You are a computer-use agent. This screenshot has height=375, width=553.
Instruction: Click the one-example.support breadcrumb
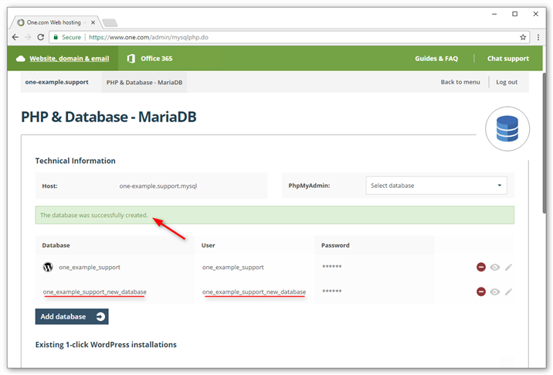[x=57, y=82]
